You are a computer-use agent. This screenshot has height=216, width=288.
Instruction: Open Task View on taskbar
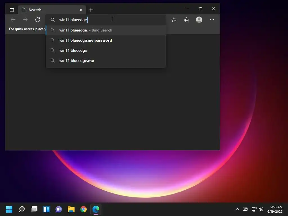[34, 209]
